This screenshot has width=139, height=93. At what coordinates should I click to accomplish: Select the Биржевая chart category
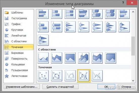click(19, 53)
